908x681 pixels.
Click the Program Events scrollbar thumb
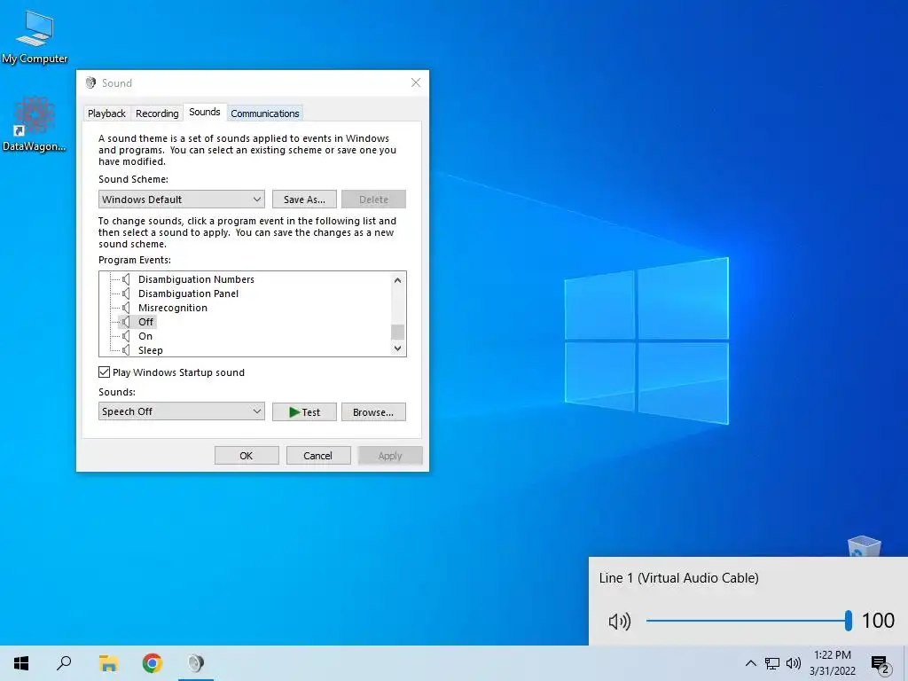(397, 332)
